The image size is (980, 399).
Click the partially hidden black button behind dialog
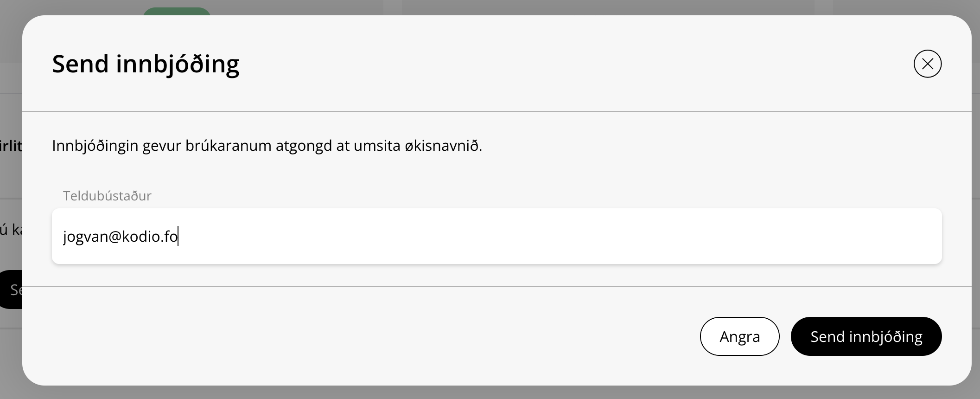11,290
